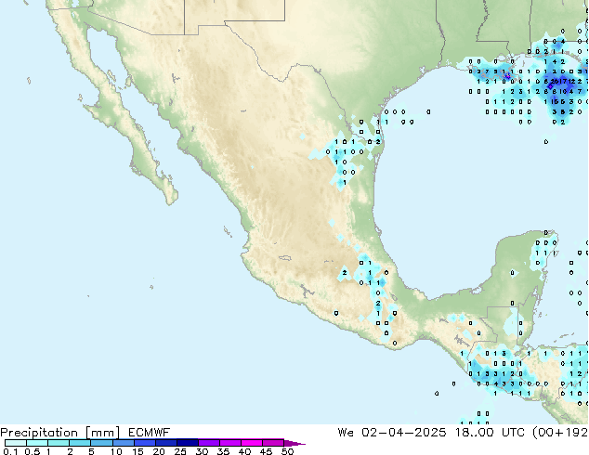Click the '50' legend value
The height and width of the screenshot is (455, 589).
tap(287, 451)
